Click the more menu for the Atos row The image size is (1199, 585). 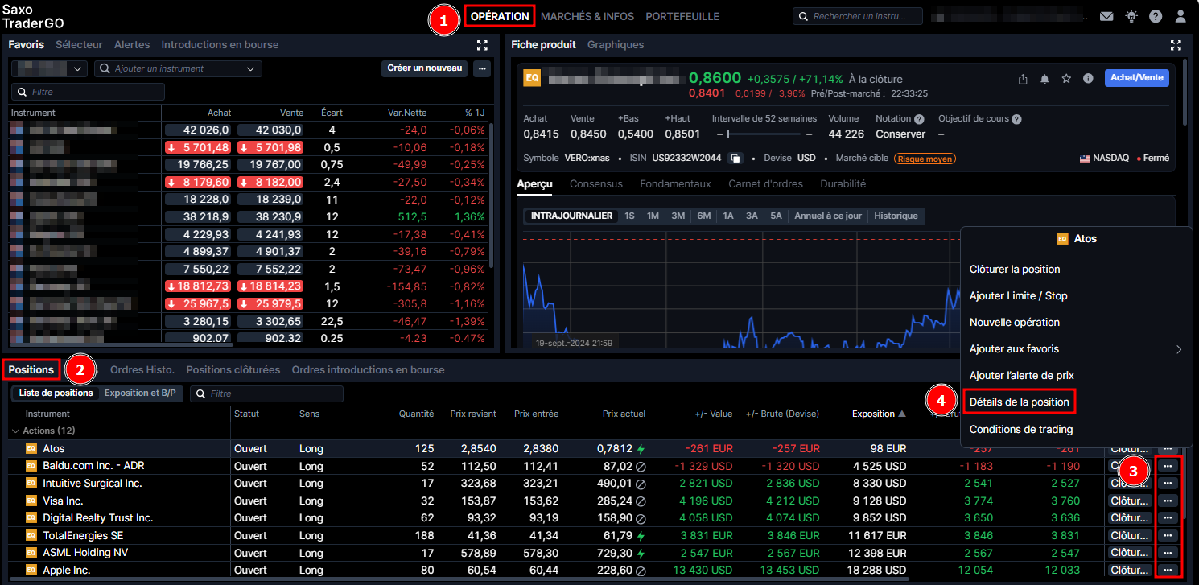click(x=1168, y=449)
